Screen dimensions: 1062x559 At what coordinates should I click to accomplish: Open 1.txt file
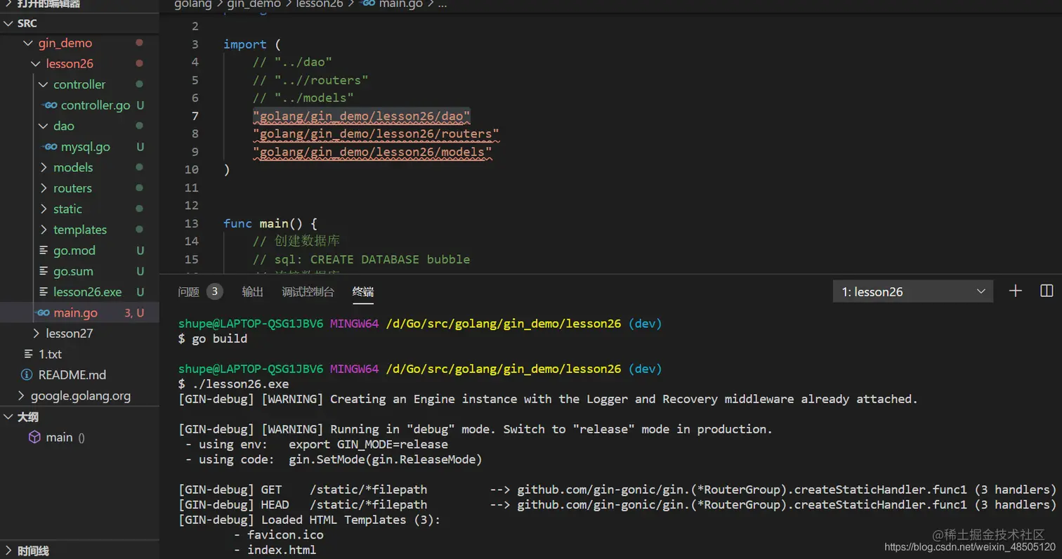[x=51, y=355]
